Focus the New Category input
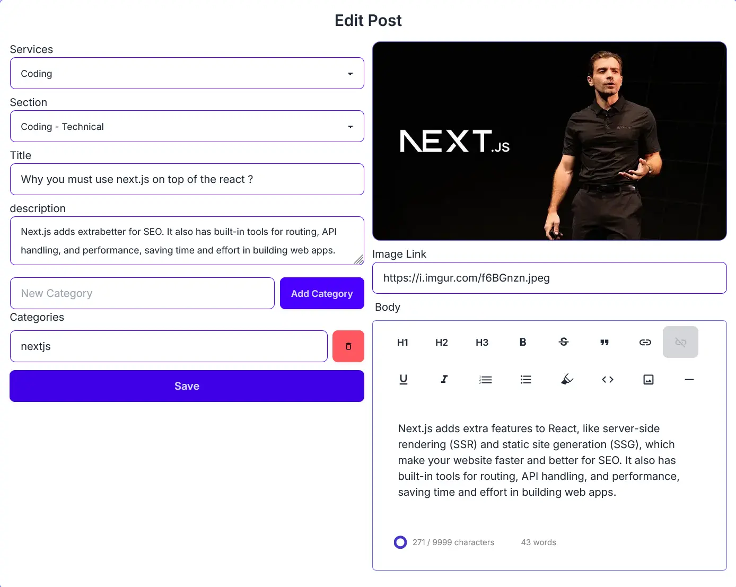 [142, 293]
